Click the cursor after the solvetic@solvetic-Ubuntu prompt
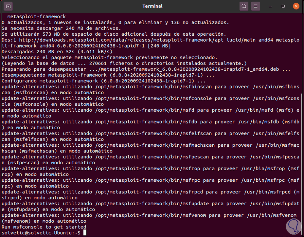 tap(85, 233)
